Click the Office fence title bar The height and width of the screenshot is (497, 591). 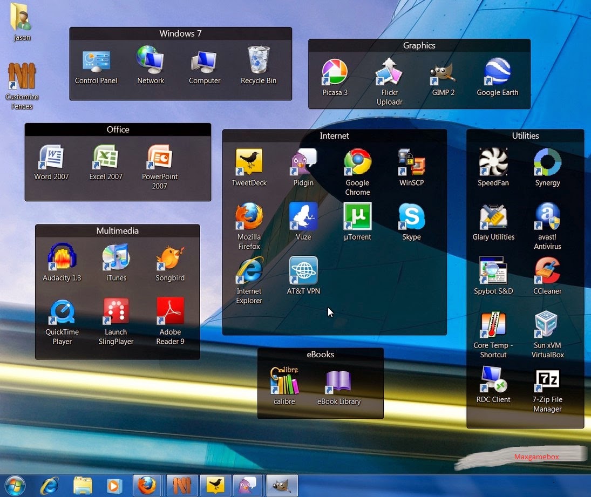click(118, 130)
